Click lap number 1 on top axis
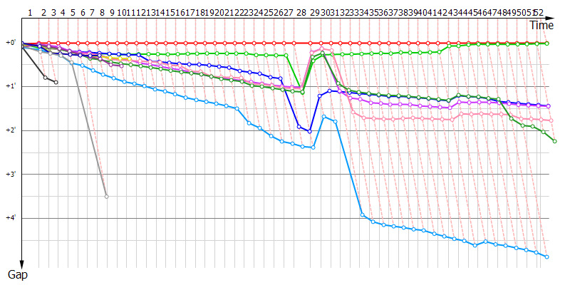Image resolution: width=570 pixels, height=285 pixels. (30, 13)
